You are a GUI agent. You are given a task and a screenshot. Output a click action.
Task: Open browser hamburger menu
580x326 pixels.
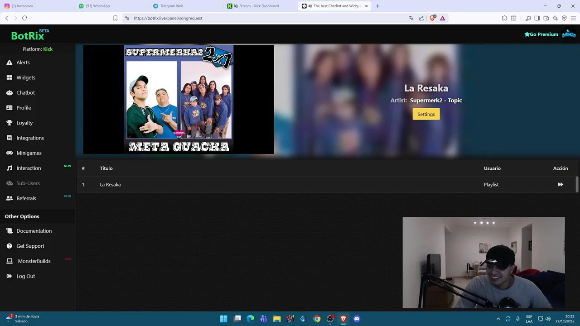[573, 18]
